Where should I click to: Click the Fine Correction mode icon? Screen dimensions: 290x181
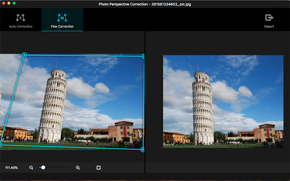click(62, 18)
